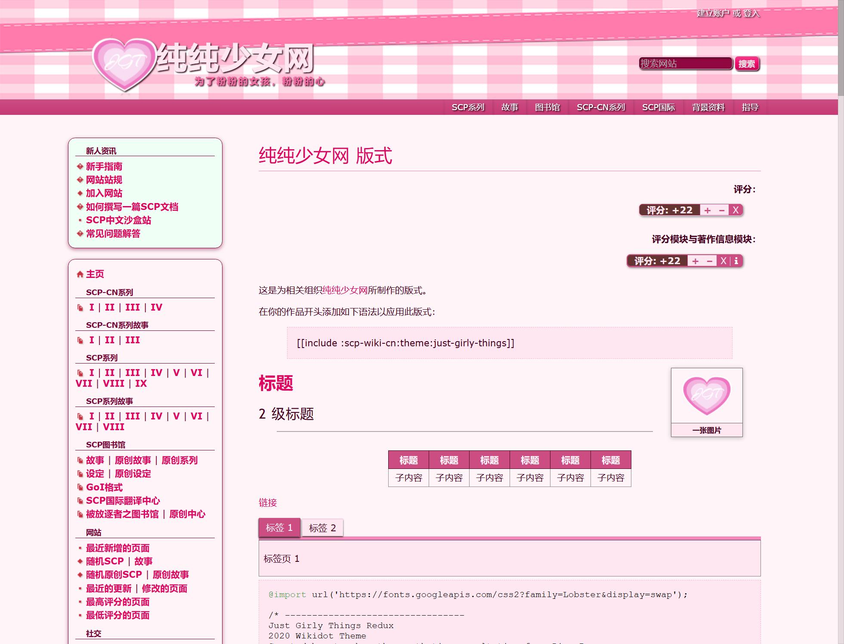Click the author info 'i' icon
The height and width of the screenshot is (644, 844).
(736, 261)
